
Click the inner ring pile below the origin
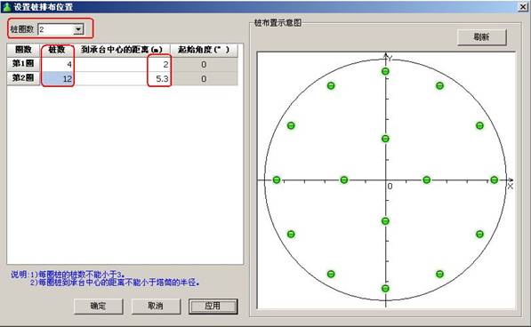[x=385, y=221]
